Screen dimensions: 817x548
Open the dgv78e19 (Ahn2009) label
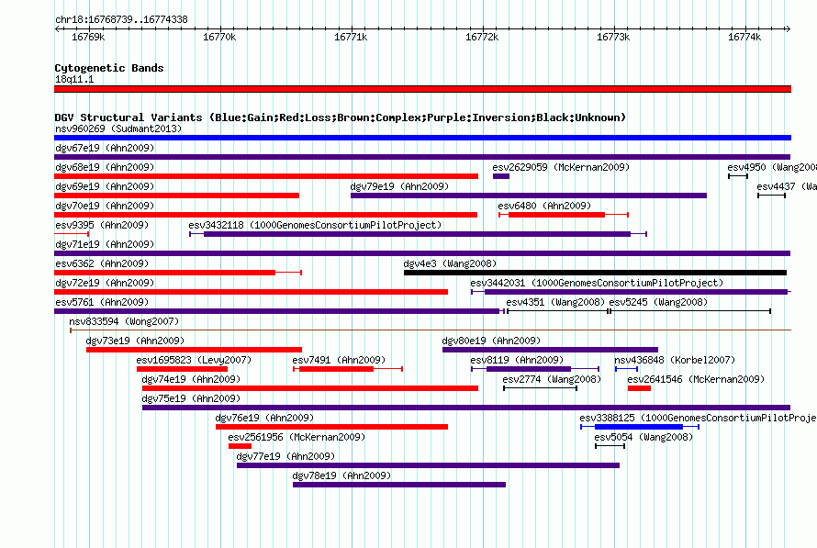[x=341, y=475]
